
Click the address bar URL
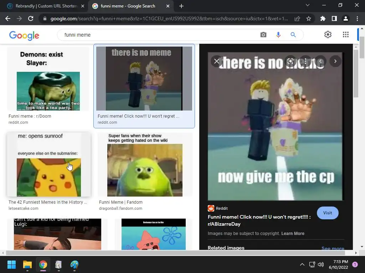pos(169,18)
